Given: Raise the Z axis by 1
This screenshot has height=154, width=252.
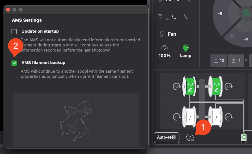Looking at the screenshot, I should 236,61.
